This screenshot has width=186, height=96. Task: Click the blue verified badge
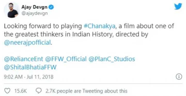(51, 7)
